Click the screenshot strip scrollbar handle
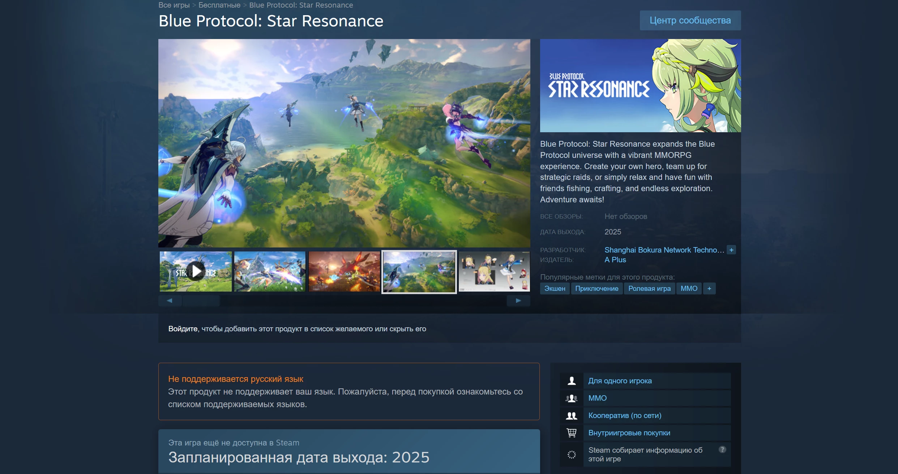This screenshot has height=474, width=898. tap(201, 301)
